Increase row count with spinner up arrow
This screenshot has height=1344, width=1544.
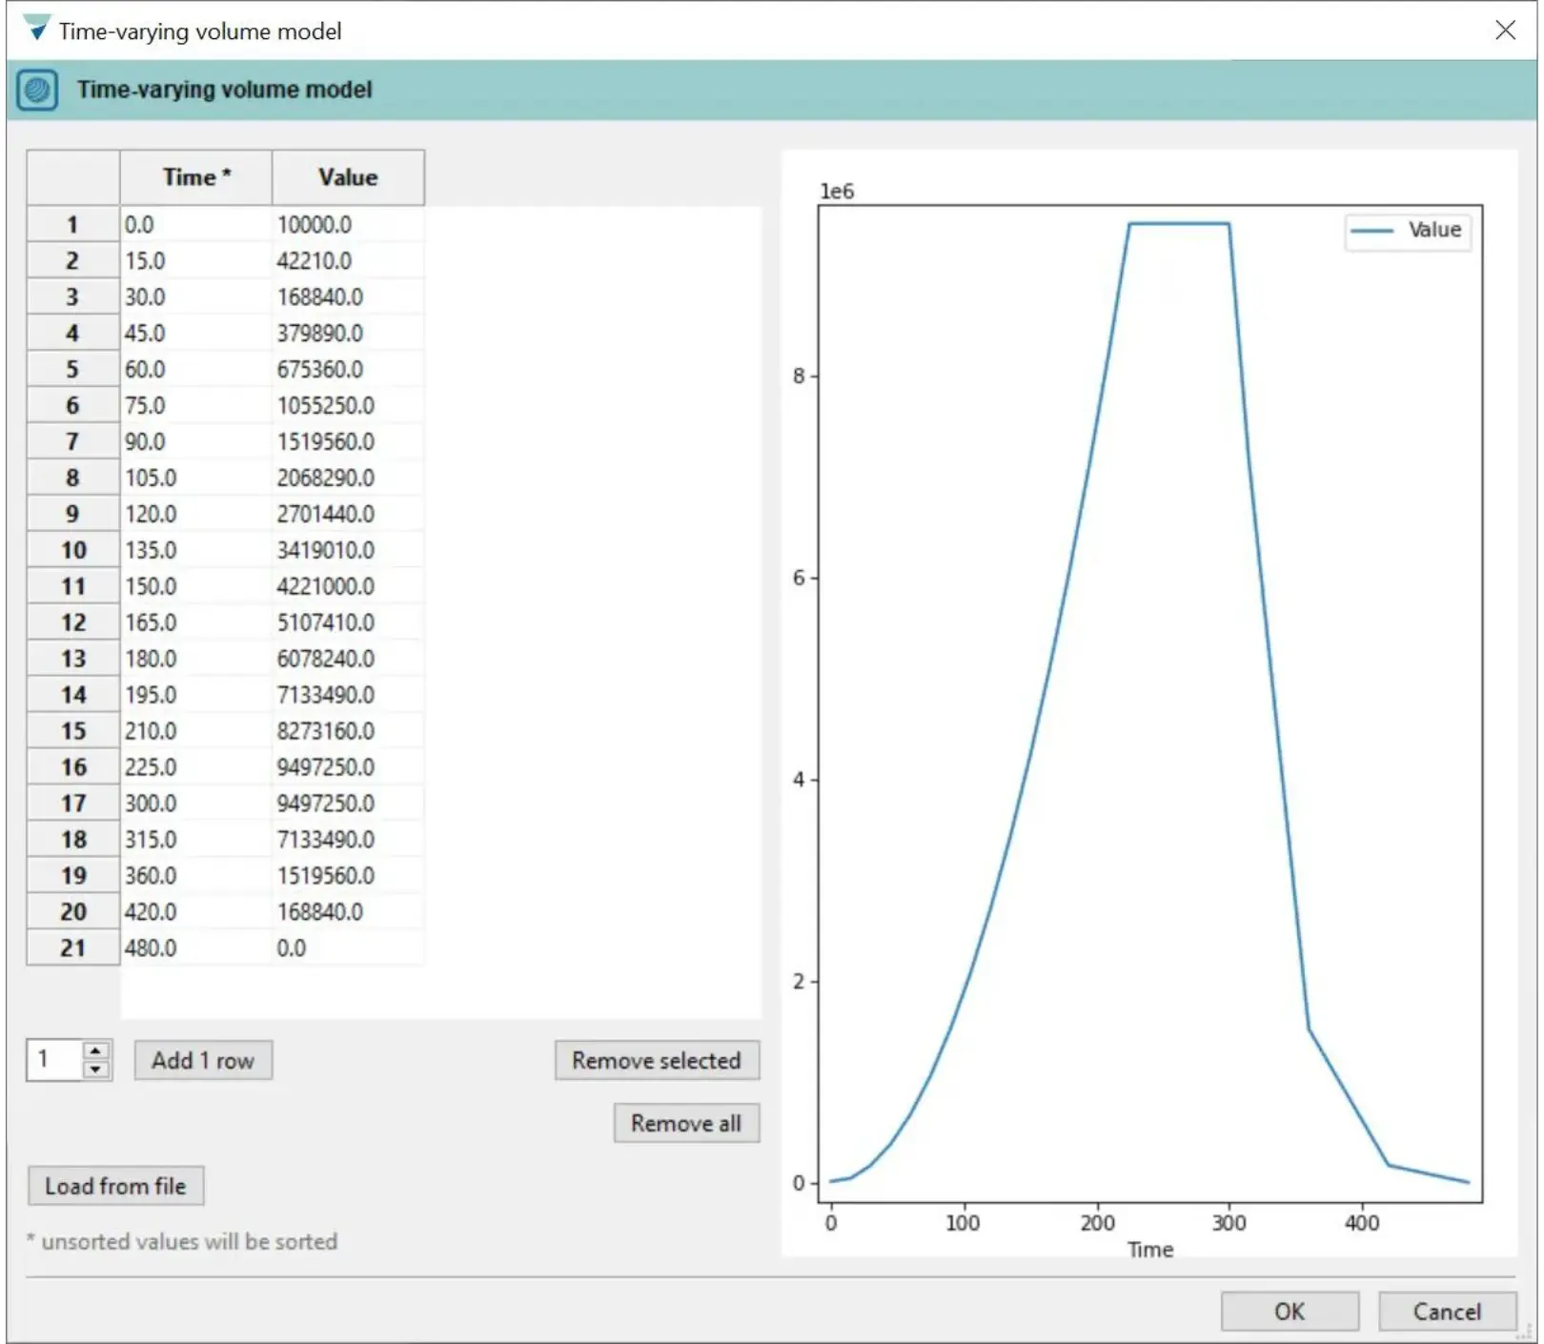pos(95,1050)
